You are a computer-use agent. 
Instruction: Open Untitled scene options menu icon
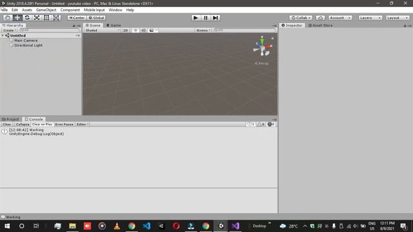[77, 35]
